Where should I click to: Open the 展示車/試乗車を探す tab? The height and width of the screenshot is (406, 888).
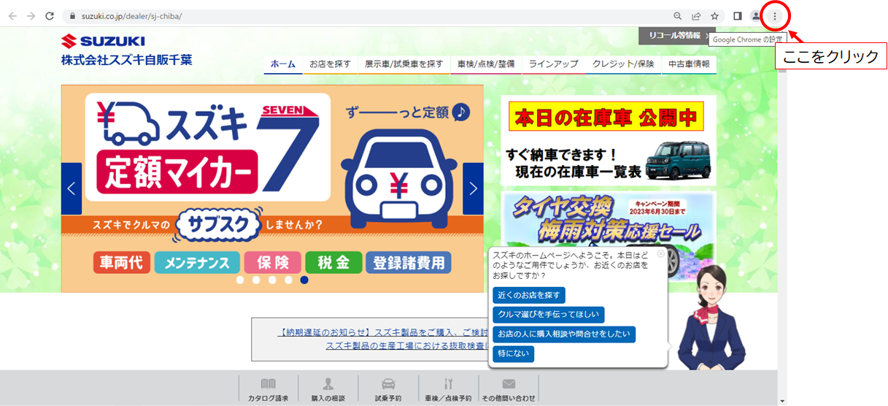pos(404,64)
